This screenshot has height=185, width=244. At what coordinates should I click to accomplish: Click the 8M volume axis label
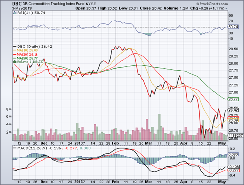9,109
